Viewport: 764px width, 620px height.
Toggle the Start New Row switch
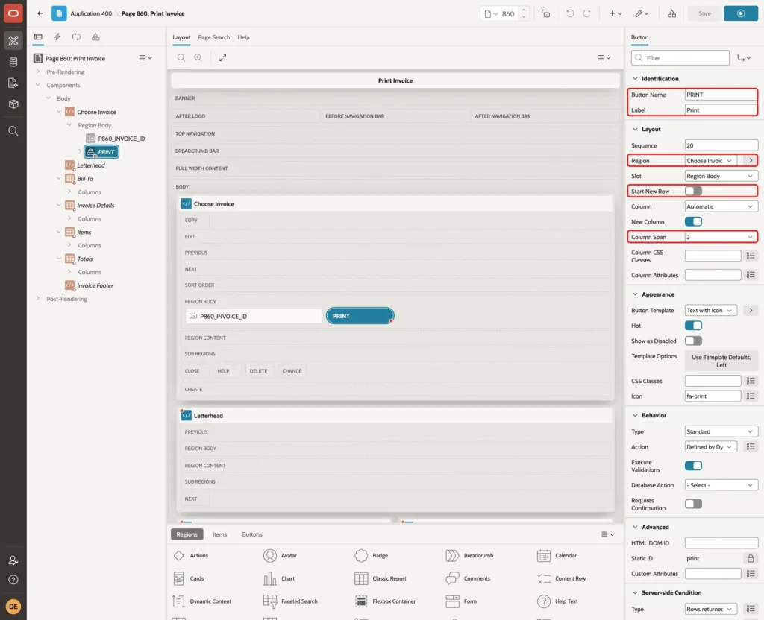click(693, 192)
